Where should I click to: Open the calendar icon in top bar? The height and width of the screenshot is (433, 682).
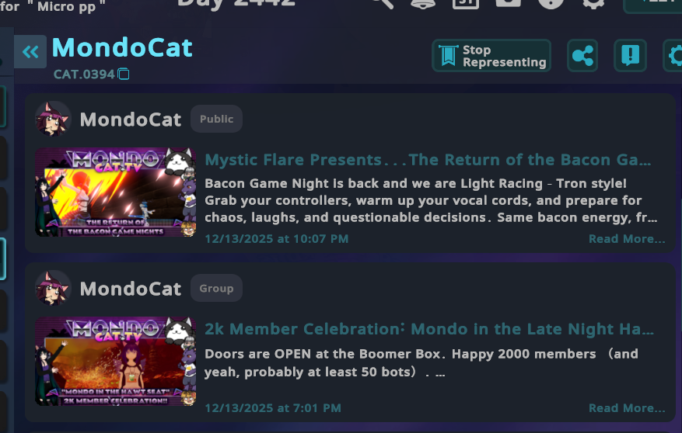(x=465, y=3)
